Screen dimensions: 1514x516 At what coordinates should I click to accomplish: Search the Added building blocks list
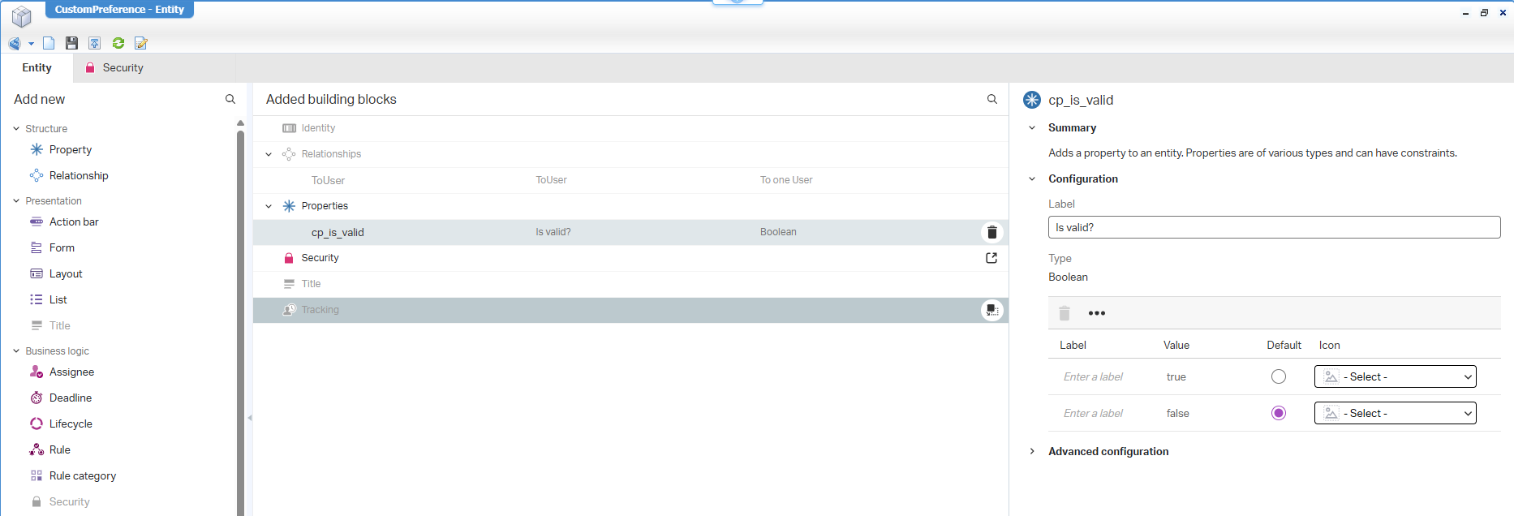tap(991, 99)
